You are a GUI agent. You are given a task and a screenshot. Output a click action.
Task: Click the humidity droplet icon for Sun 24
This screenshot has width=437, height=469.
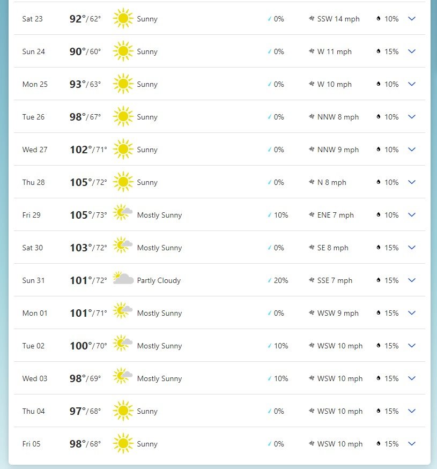click(x=379, y=51)
